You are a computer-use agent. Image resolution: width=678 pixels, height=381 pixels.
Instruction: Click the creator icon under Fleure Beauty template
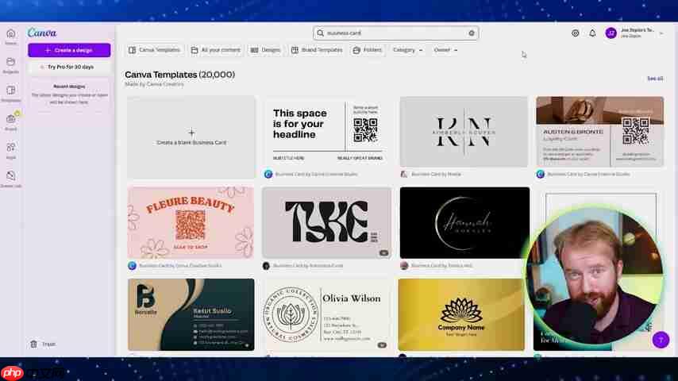pos(132,266)
